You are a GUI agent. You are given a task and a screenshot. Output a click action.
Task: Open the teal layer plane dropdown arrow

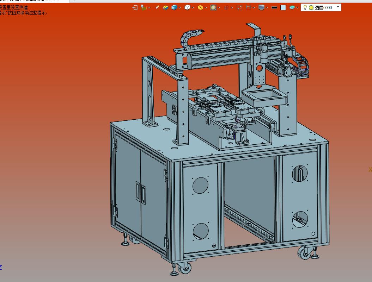pos(297,8)
